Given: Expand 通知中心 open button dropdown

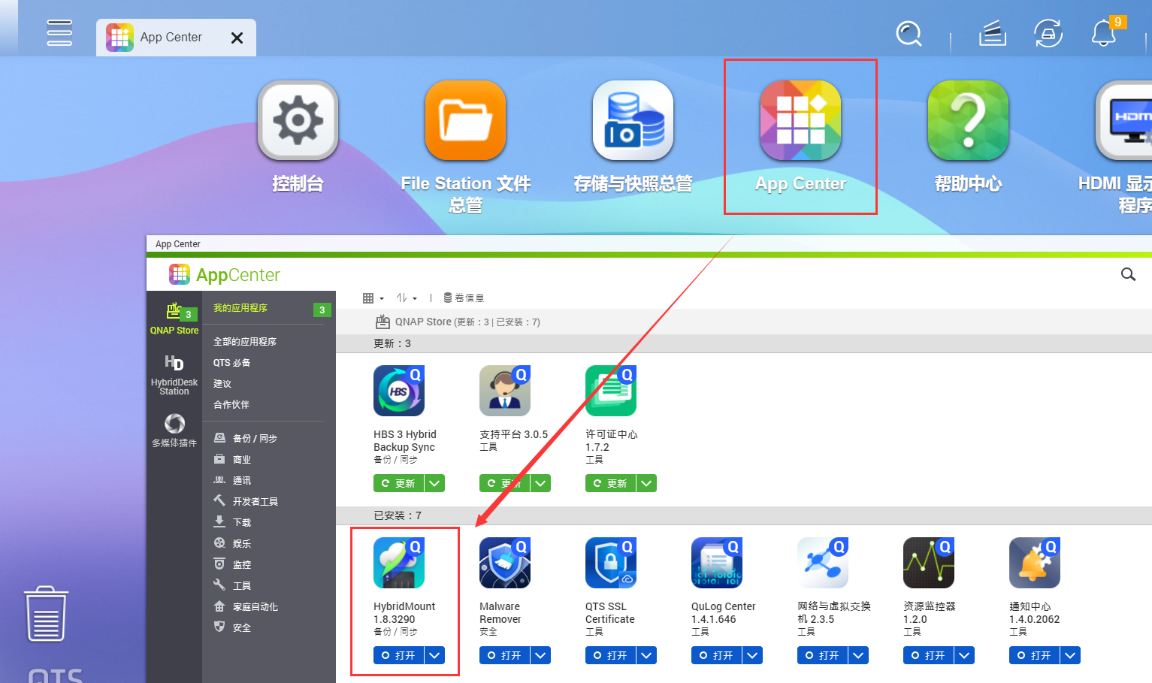Looking at the screenshot, I should [x=1070, y=655].
